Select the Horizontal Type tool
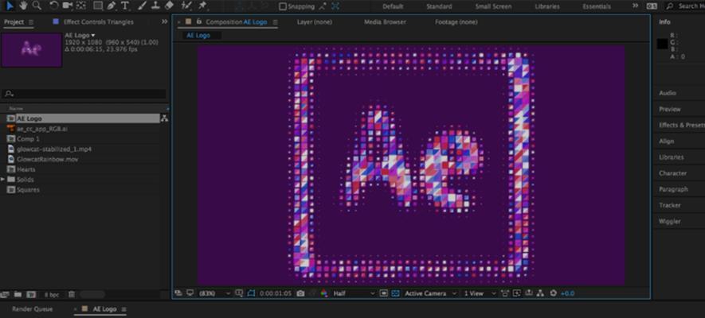The height and width of the screenshot is (318, 705). coord(125,6)
